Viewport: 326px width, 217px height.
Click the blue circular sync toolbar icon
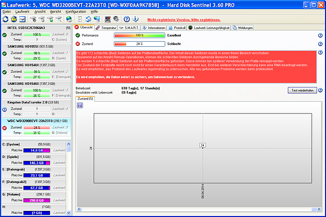tap(88, 19)
